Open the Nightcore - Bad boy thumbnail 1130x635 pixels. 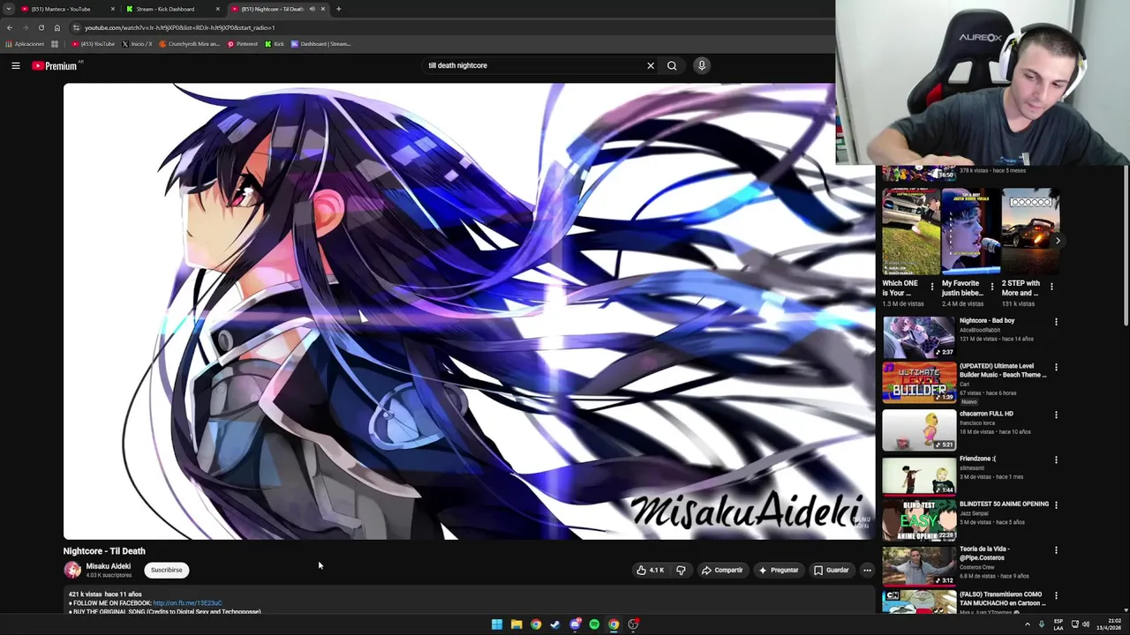[919, 336]
